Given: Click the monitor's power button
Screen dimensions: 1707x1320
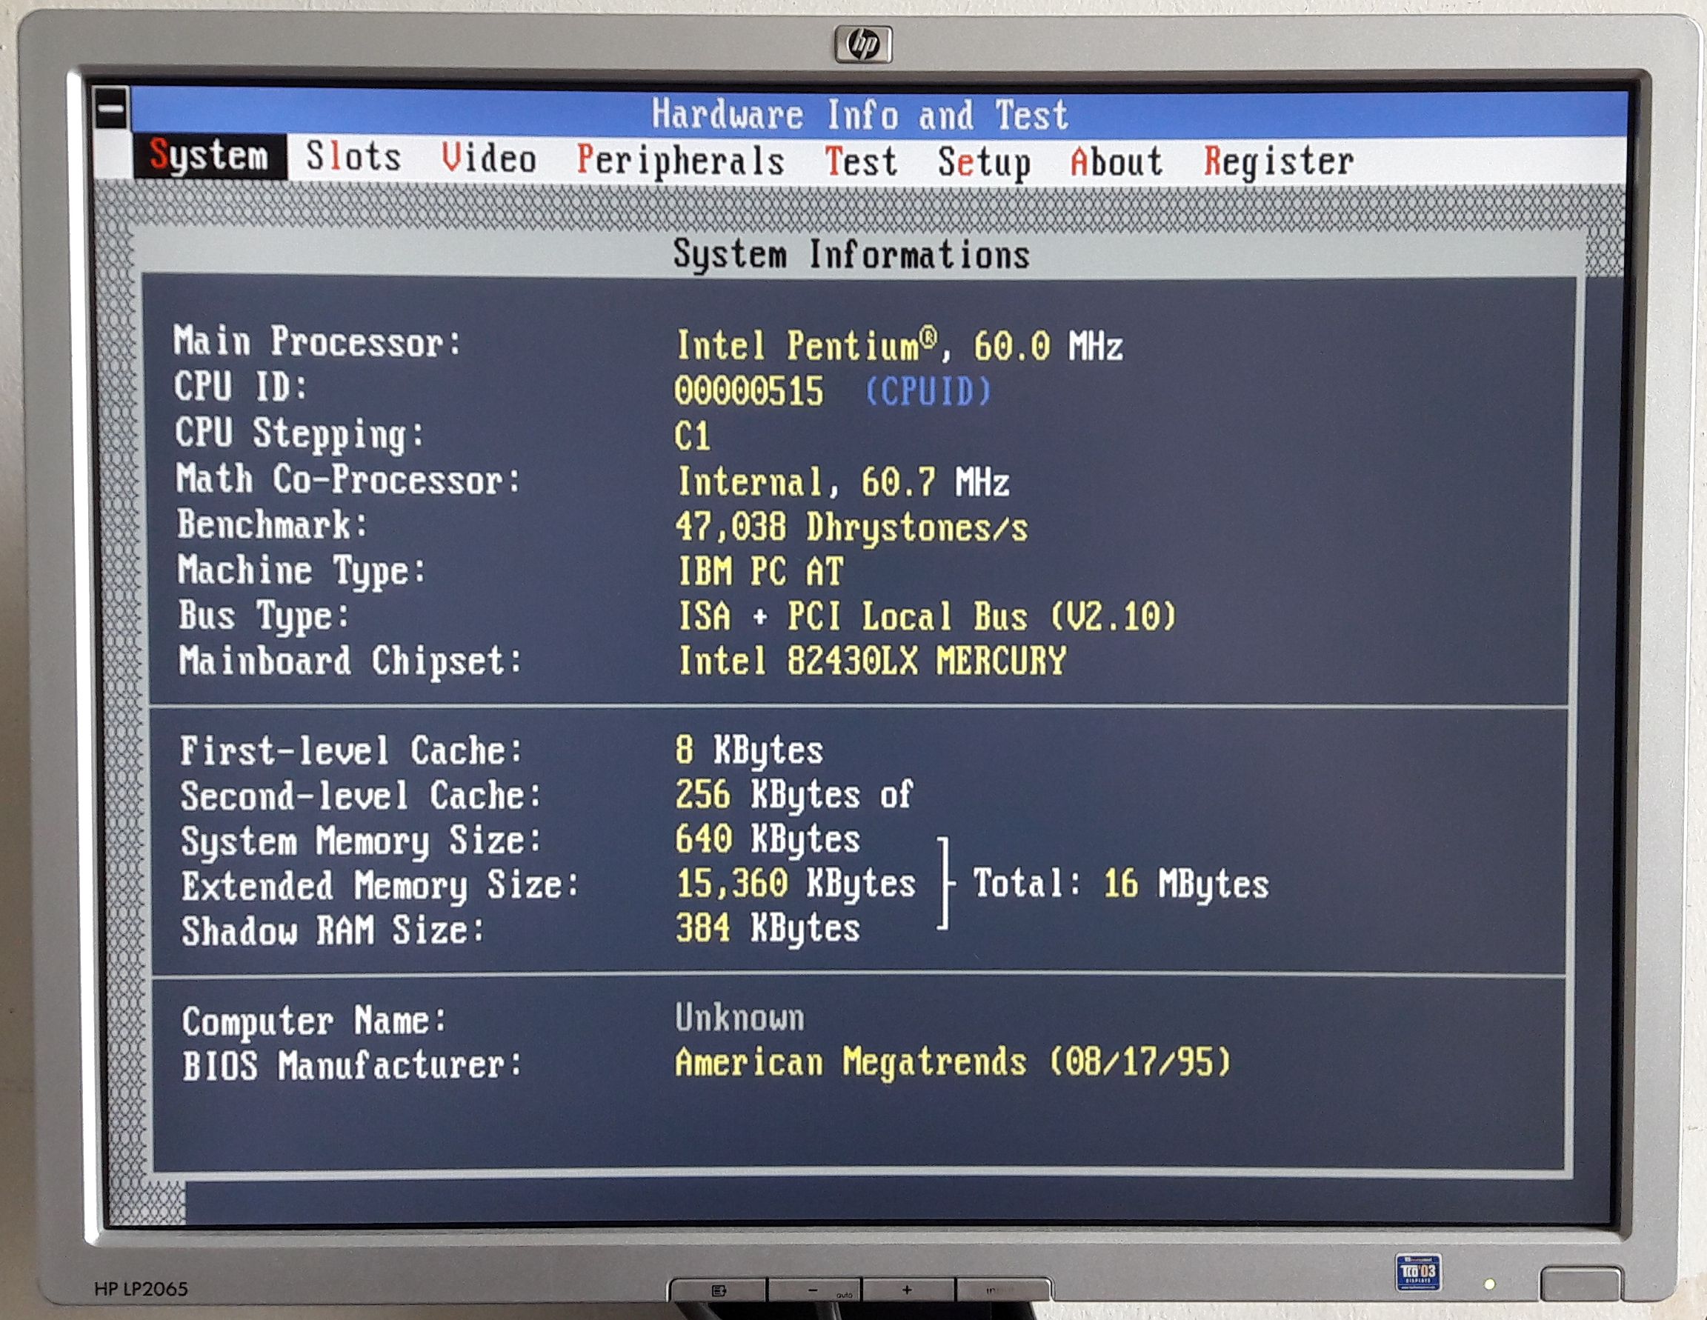Looking at the screenshot, I should coord(1580,1284).
